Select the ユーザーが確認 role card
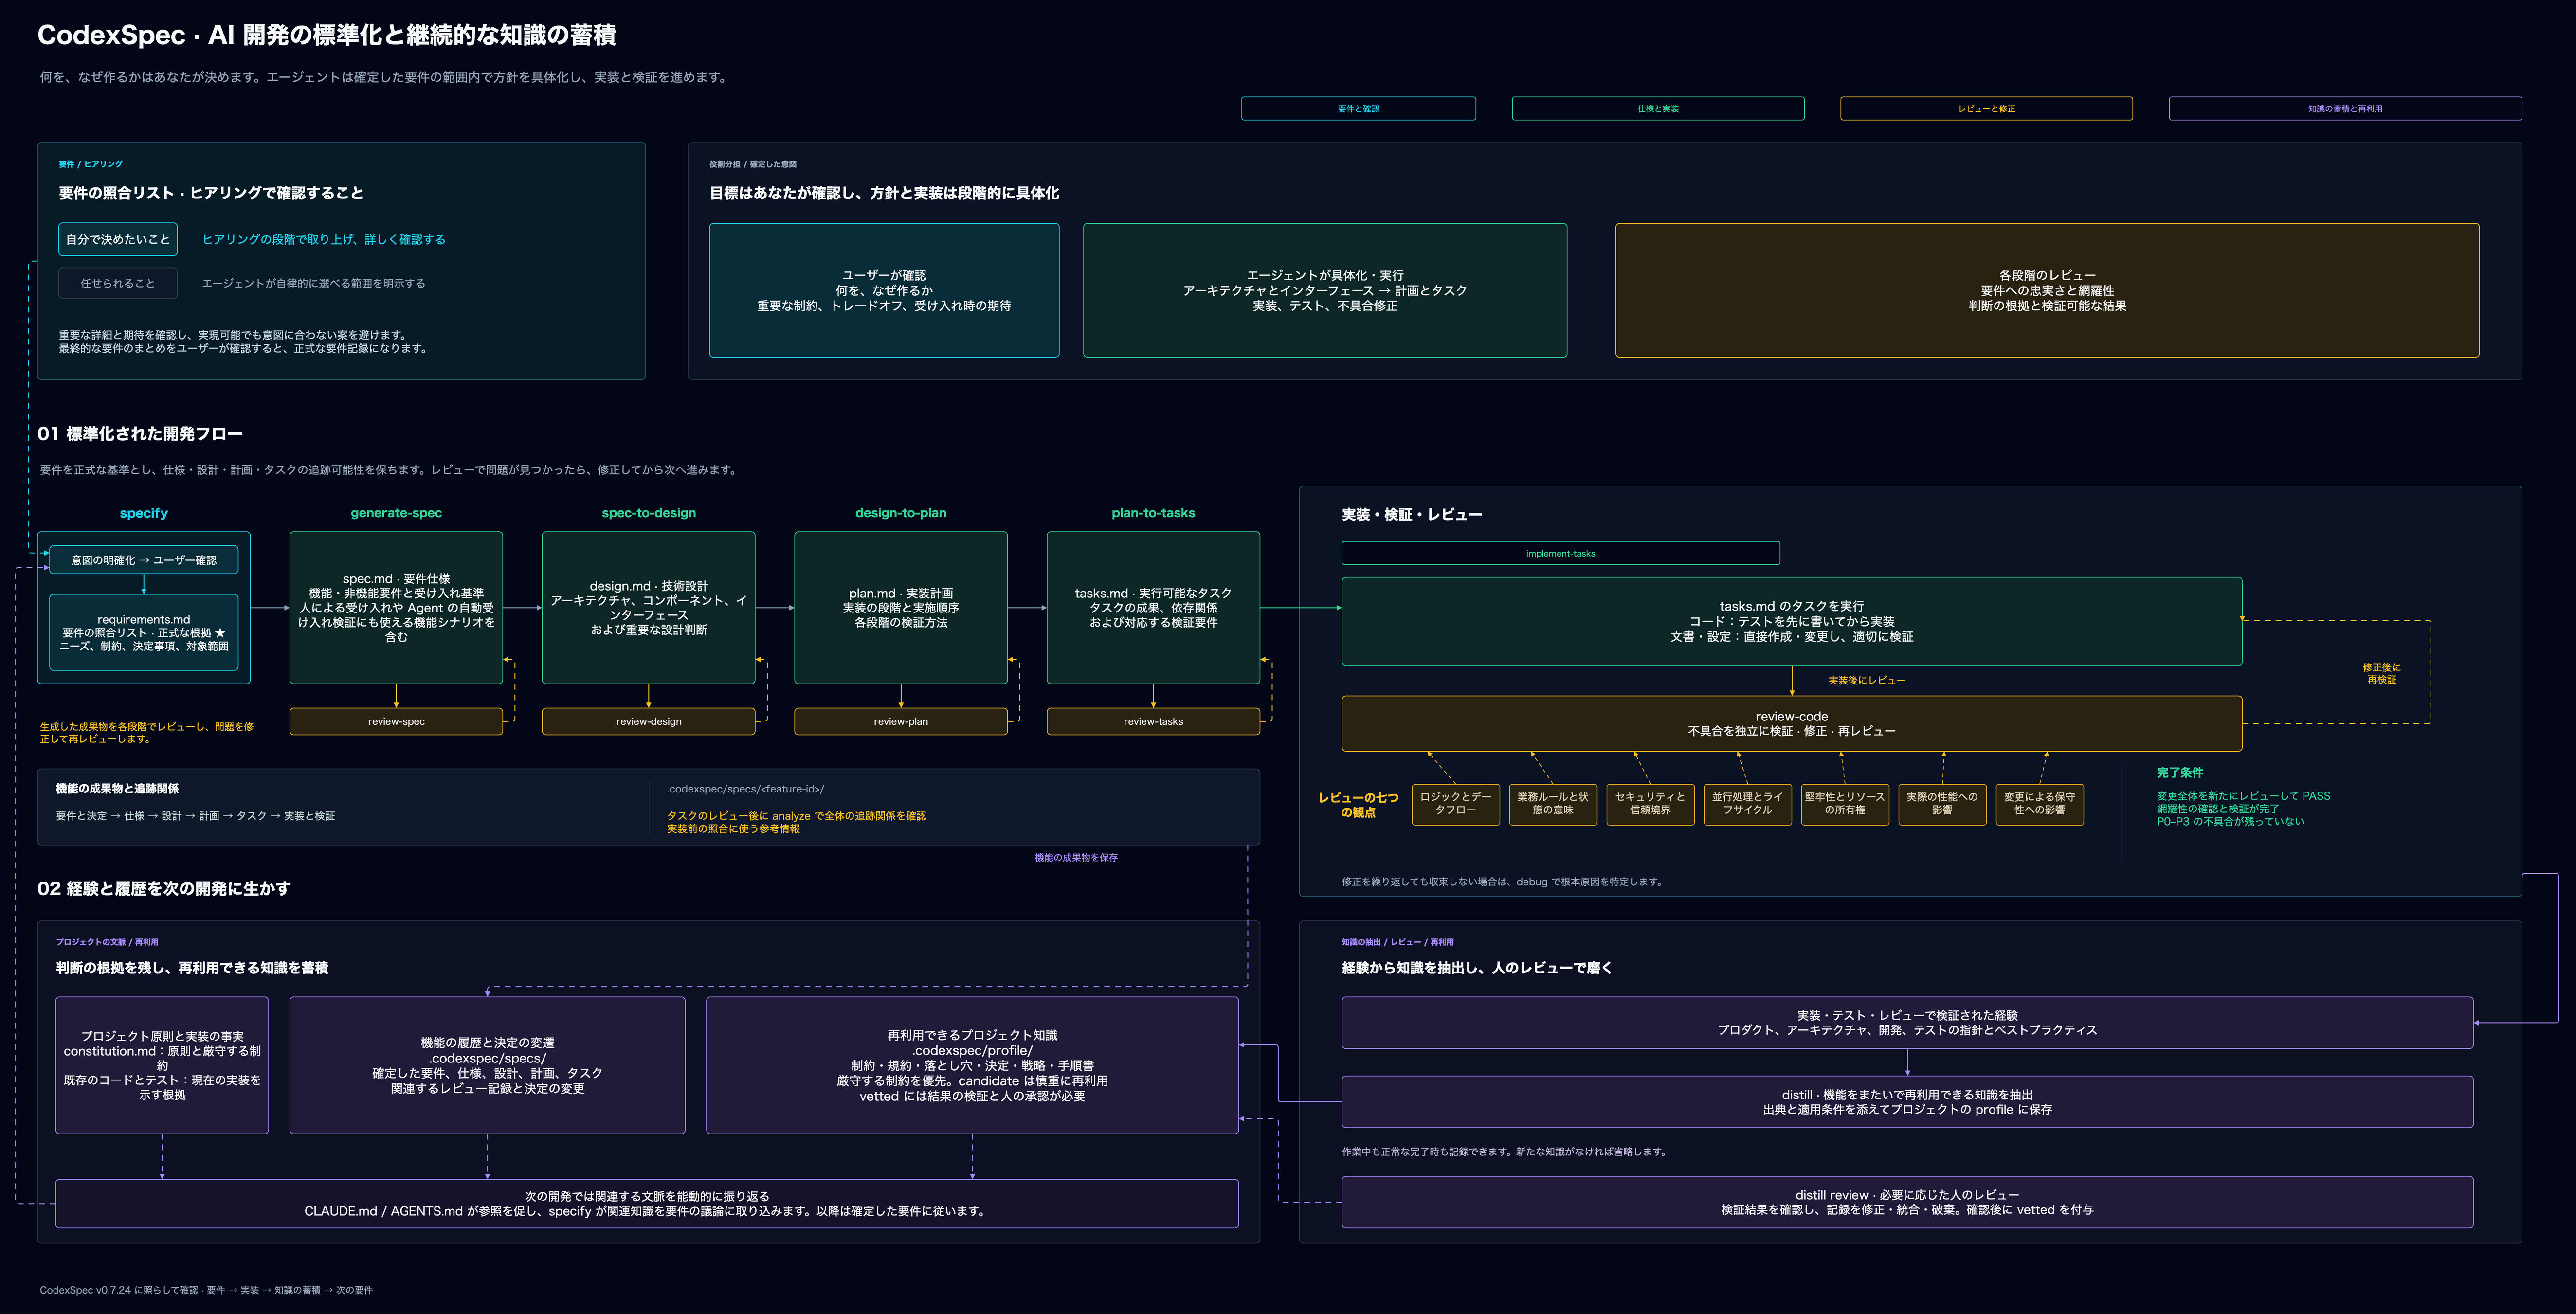Image resolution: width=2576 pixels, height=1314 pixels. pyautogui.click(x=884, y=290)
